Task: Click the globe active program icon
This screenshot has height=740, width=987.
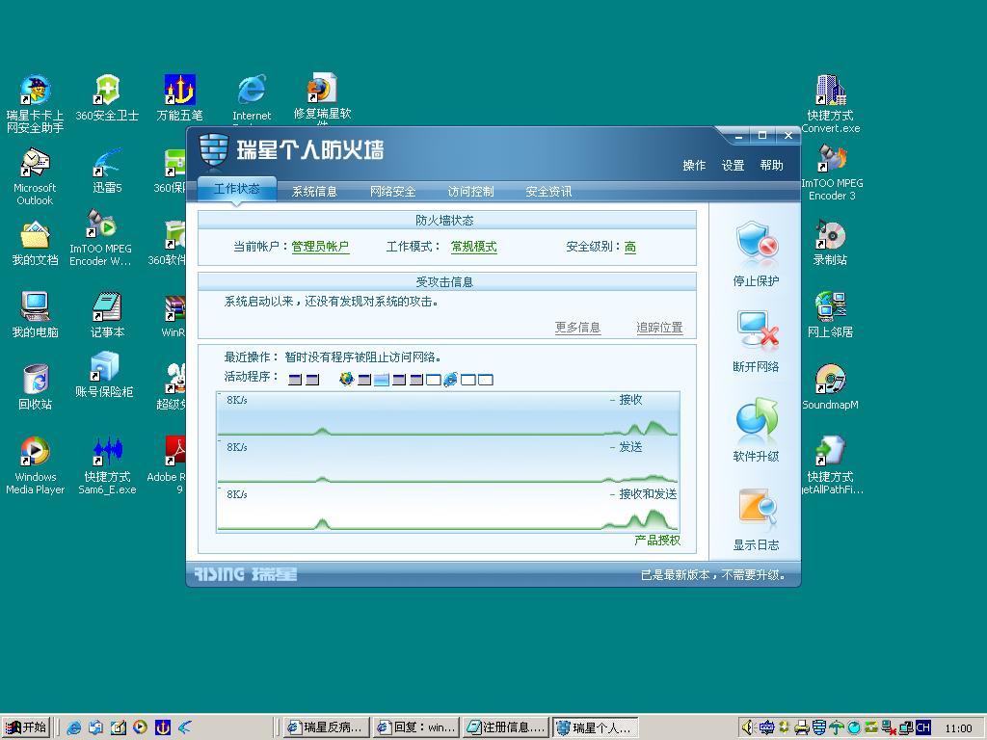Action: pyautogui.click(x=346, y=379)
